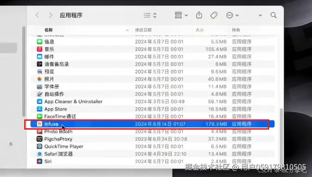Click the Photo Booth app icon
The height and width of the screenshot is (177, 312).
pos(40,131)
